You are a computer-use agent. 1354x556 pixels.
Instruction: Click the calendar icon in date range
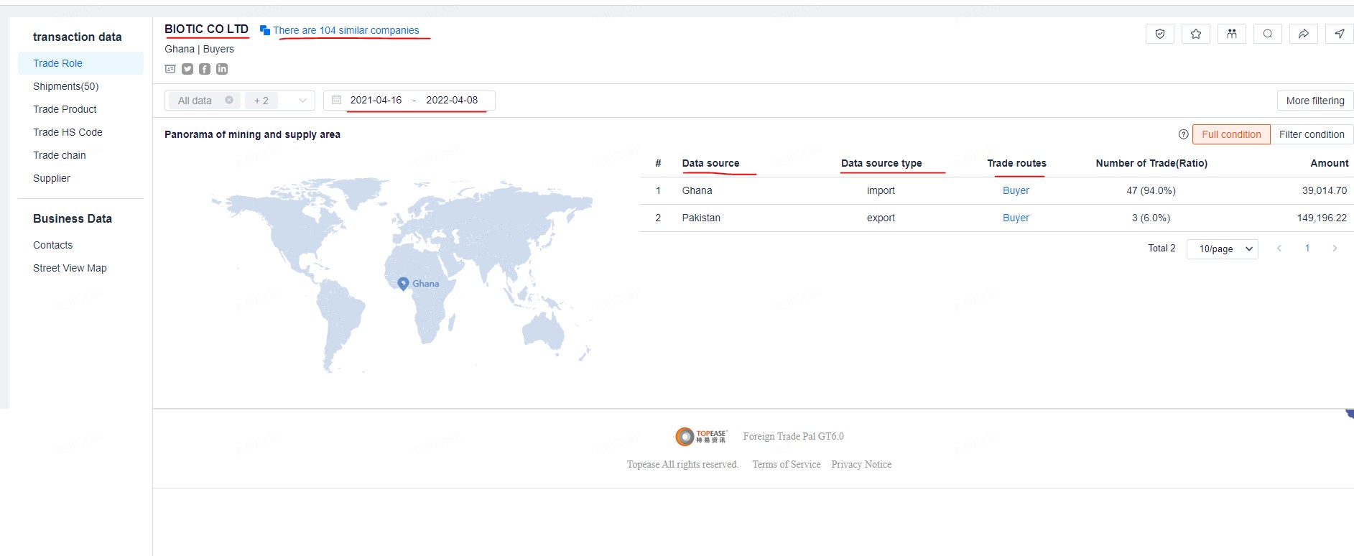pyautogui.click(x=336, y=100)
